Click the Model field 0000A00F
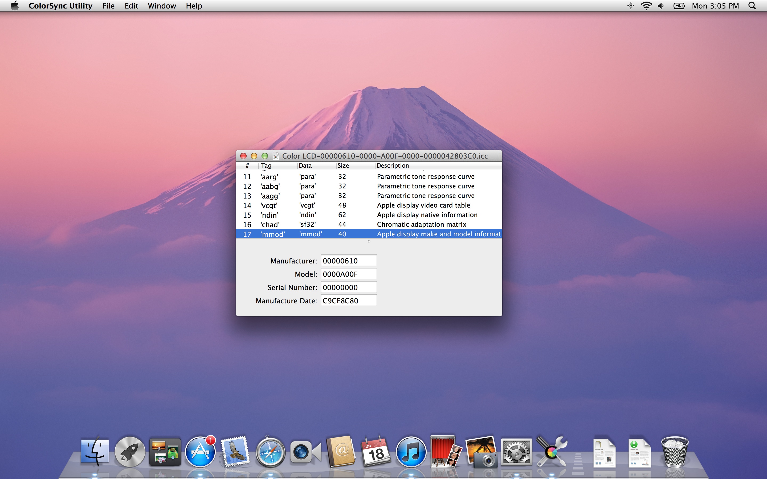 (x=348, y=274)
